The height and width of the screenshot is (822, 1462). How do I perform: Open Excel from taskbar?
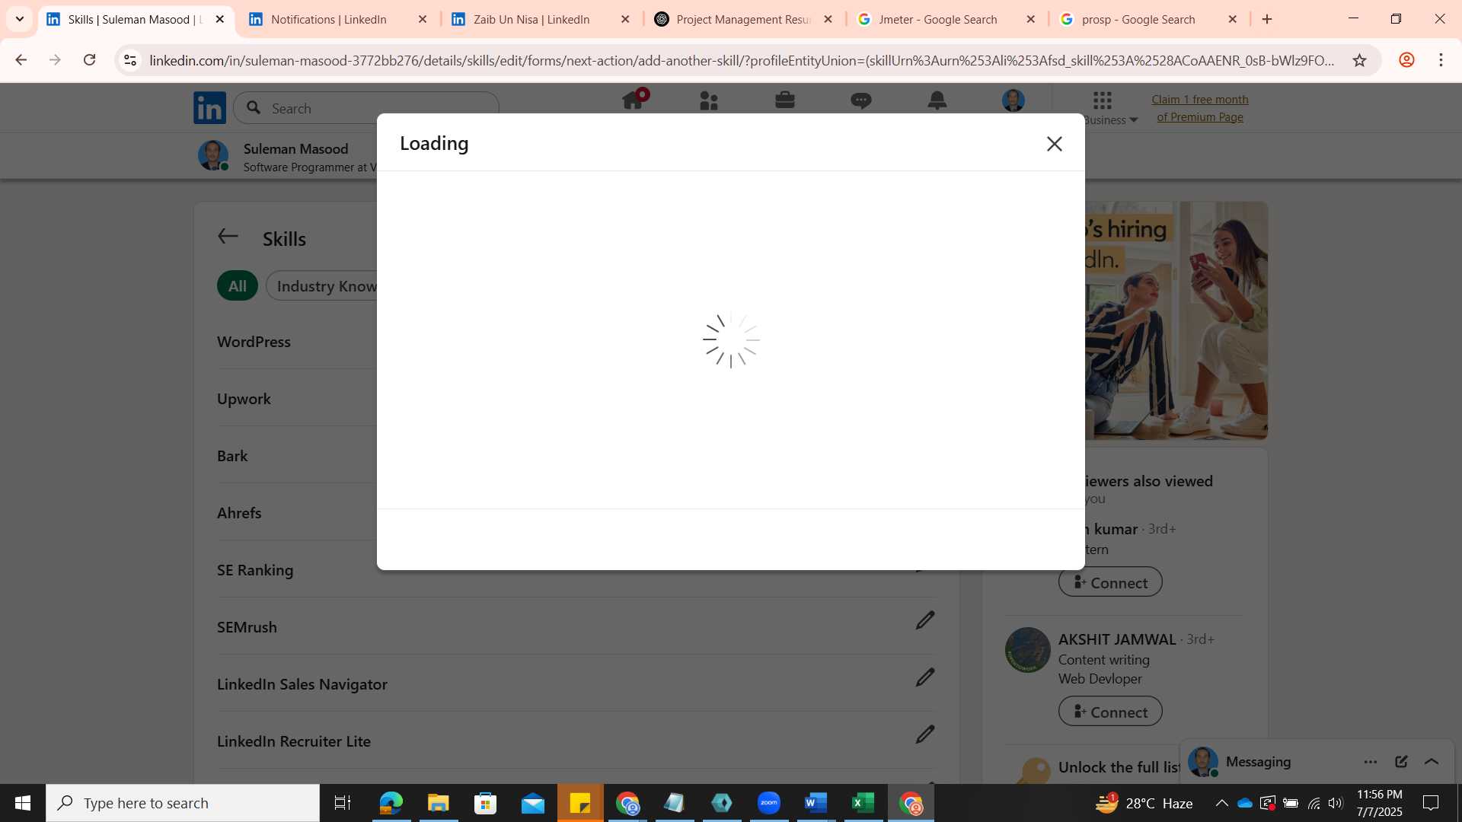pyautogui.click(x=863, y=803)
